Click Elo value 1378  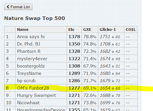click(x=74, y=37)
